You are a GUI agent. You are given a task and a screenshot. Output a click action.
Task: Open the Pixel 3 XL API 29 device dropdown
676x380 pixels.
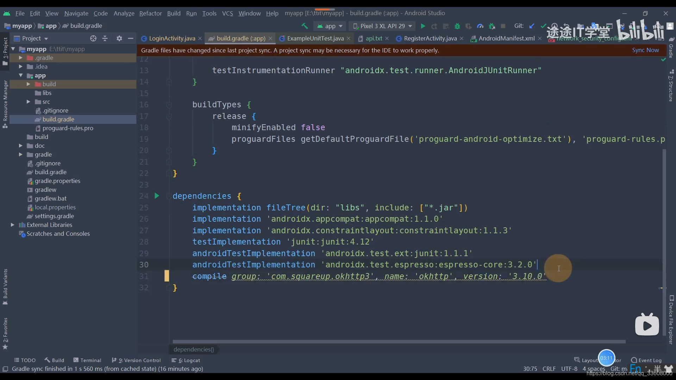click(x=383, y=26)
